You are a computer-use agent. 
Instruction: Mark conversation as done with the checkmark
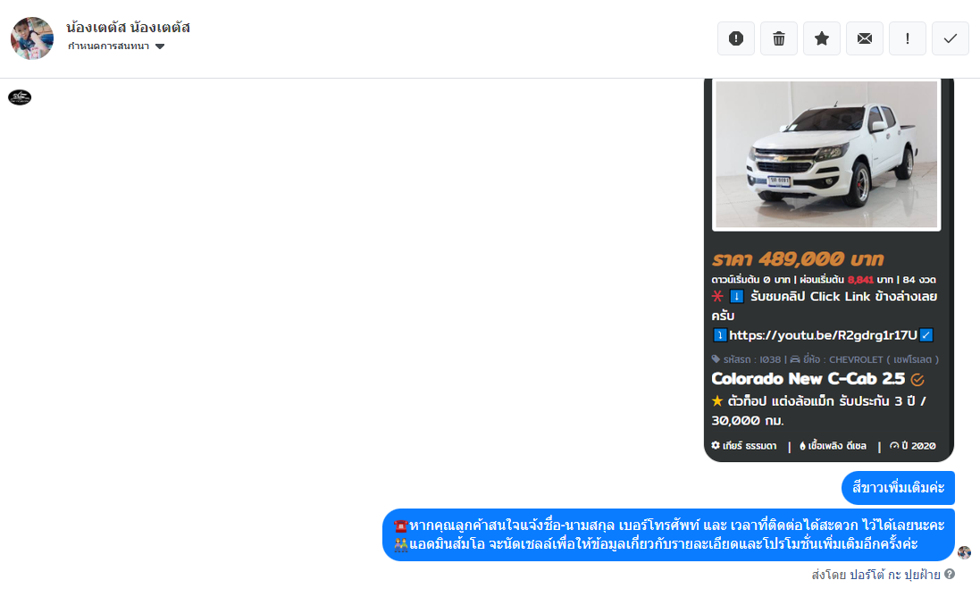[951, 38]
